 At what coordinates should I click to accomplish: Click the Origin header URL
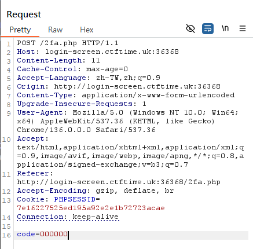point(137,86)
